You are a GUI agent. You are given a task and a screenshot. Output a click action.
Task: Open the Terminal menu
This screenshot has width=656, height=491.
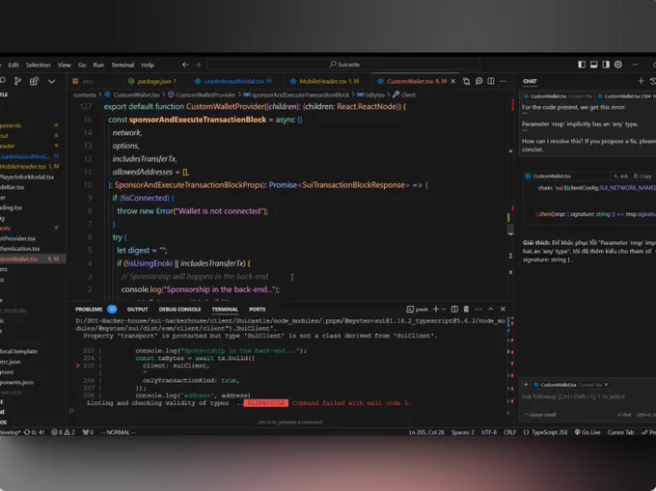click(123, 65)
